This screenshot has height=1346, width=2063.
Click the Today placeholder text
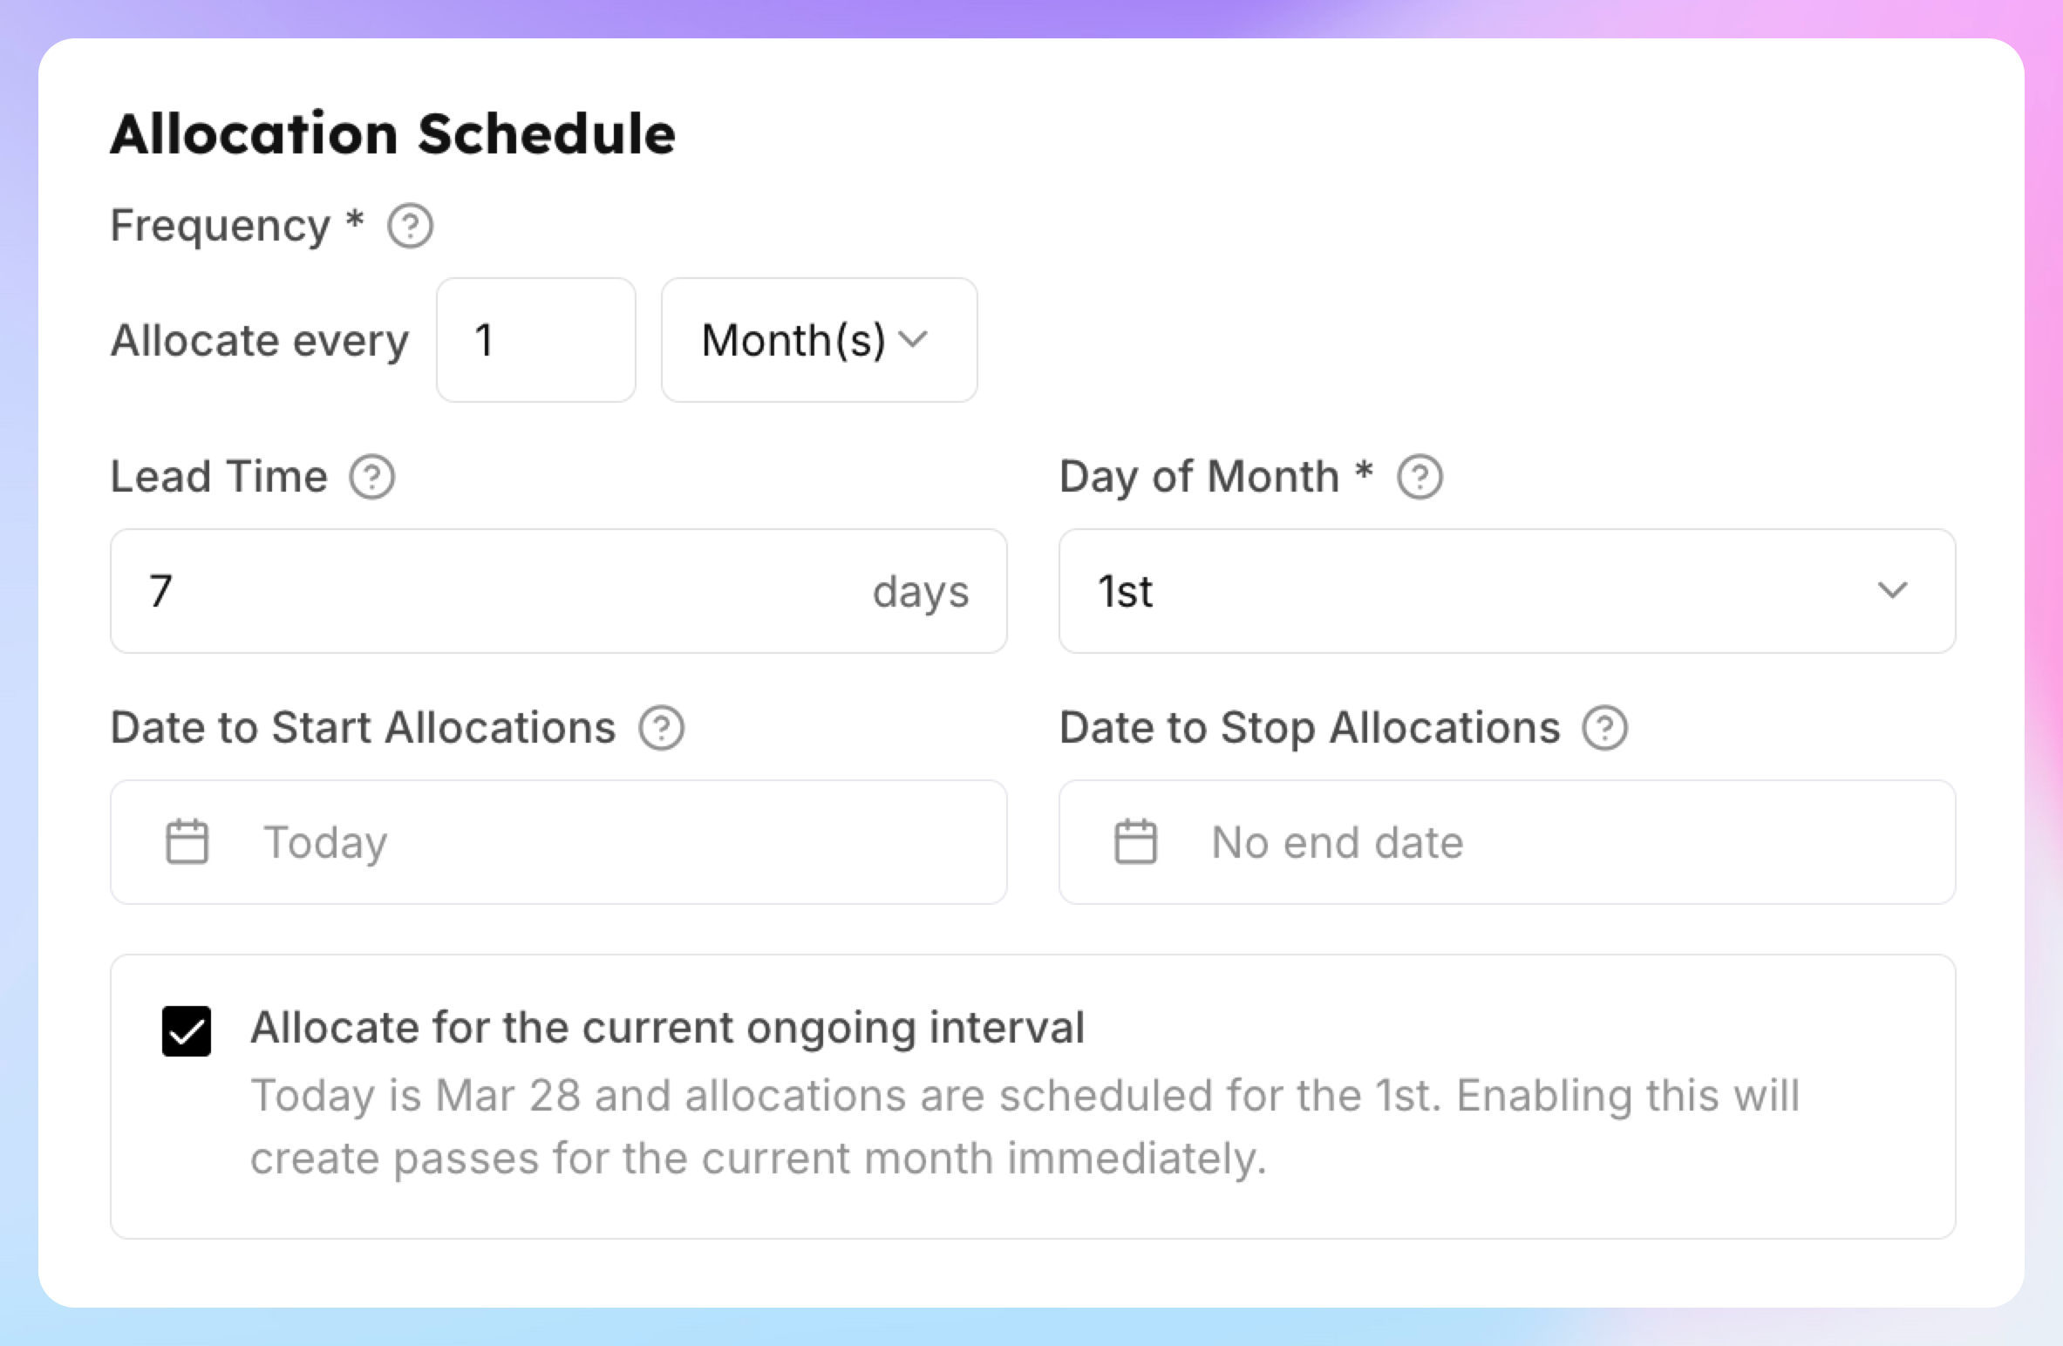tap(326, 844)
